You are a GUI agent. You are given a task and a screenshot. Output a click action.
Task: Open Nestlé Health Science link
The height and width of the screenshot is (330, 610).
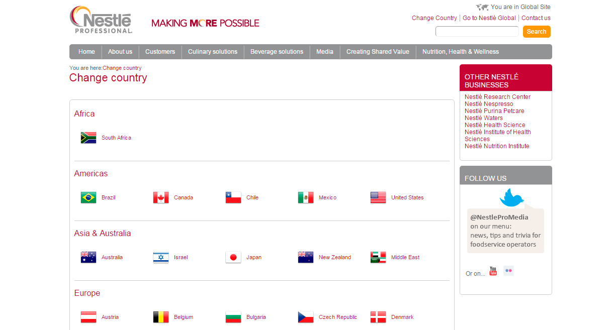coord(495,125)
